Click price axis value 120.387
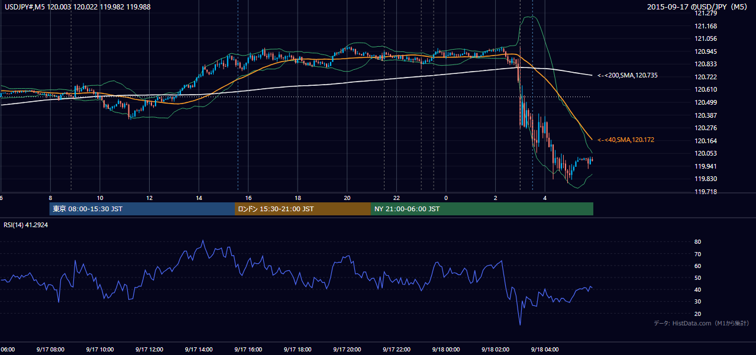This screenshot has height=355, width=756. (x=706, y=115)
